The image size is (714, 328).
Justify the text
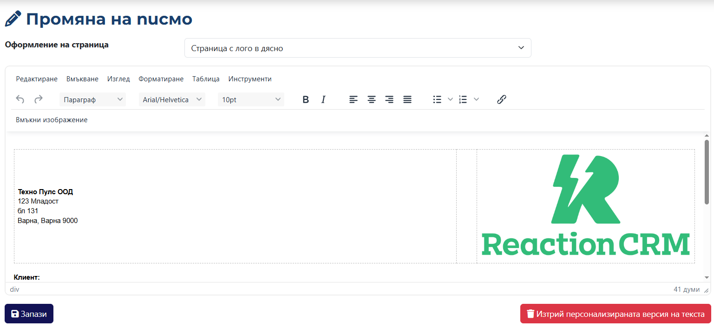(x=407, y=99)
